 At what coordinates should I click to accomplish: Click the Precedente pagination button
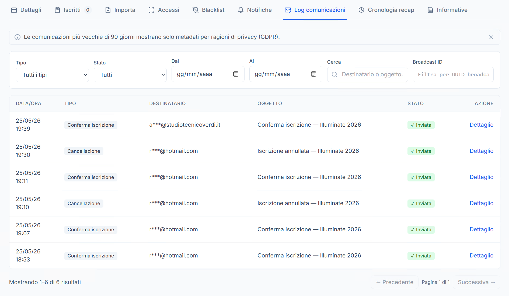395,282
